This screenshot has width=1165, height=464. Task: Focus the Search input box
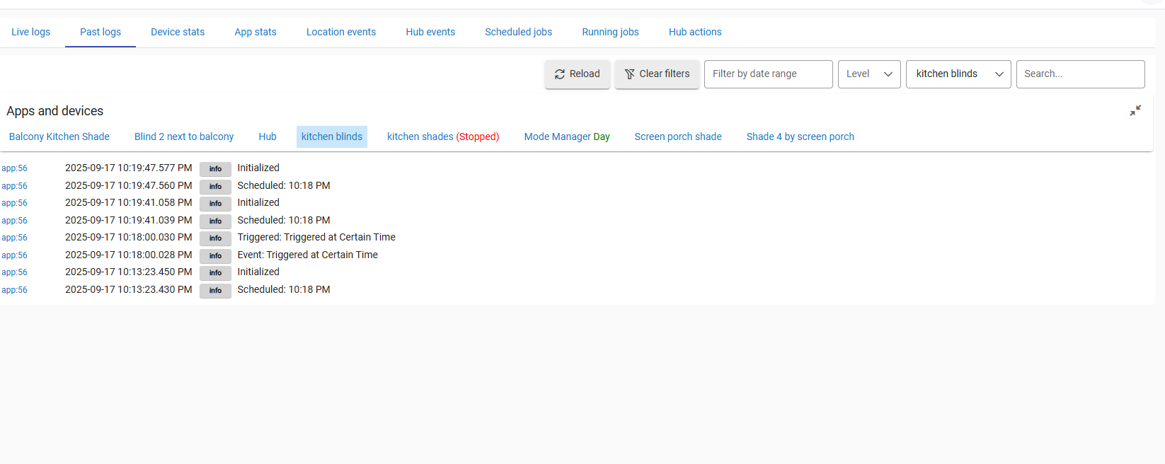pyautogui.click(x=1079, y=74)
